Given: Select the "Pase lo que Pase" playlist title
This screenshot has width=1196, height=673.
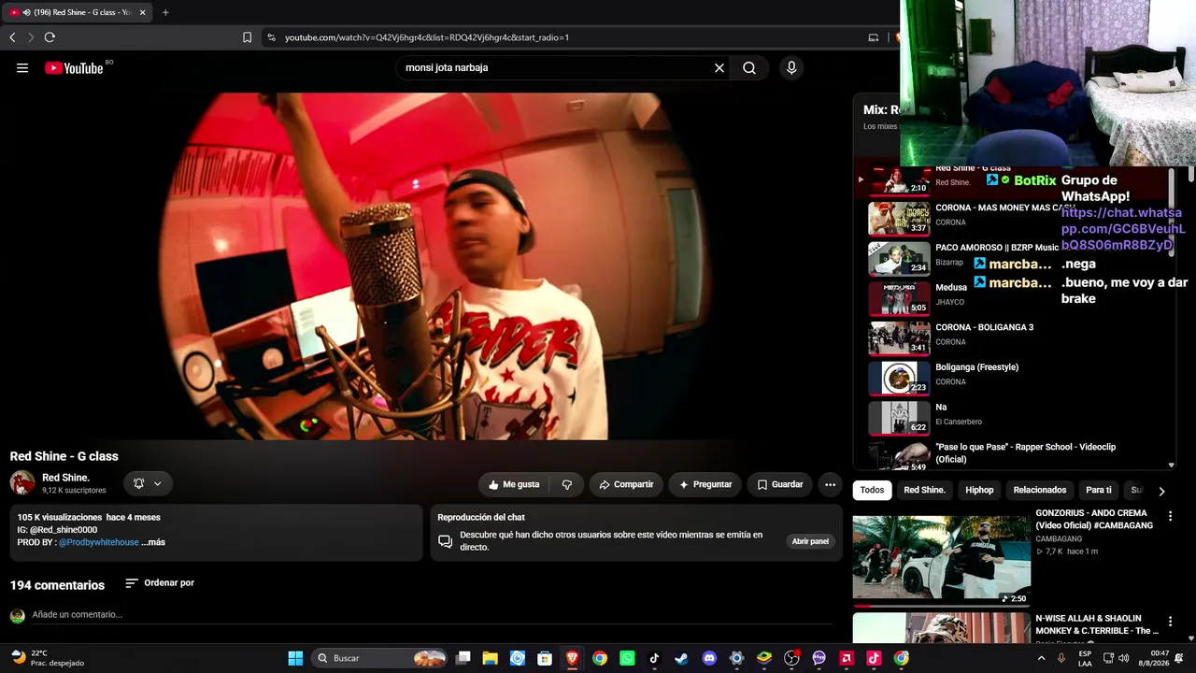Looking at the screenshot, I should [x=1025, y=453].
